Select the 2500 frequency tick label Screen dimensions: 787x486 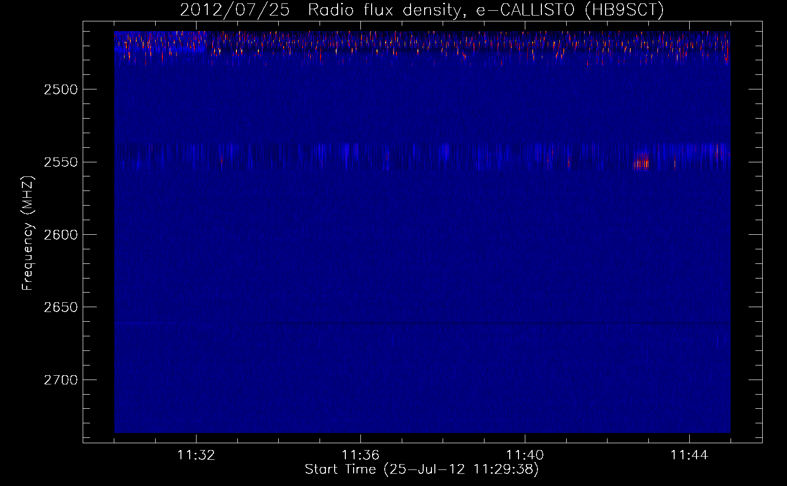(x=60, y=89)
